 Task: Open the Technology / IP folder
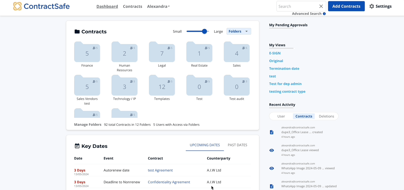(x=124, y=86)
